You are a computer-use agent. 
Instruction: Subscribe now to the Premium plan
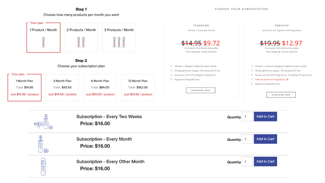click(281, 95)
